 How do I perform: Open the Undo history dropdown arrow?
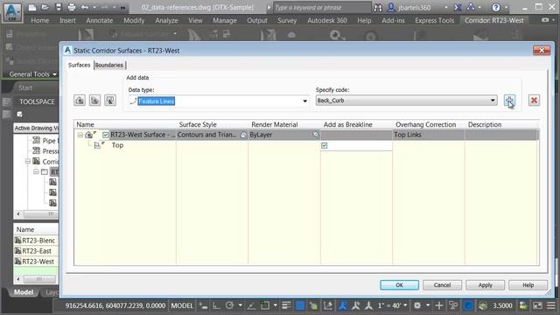94,8
